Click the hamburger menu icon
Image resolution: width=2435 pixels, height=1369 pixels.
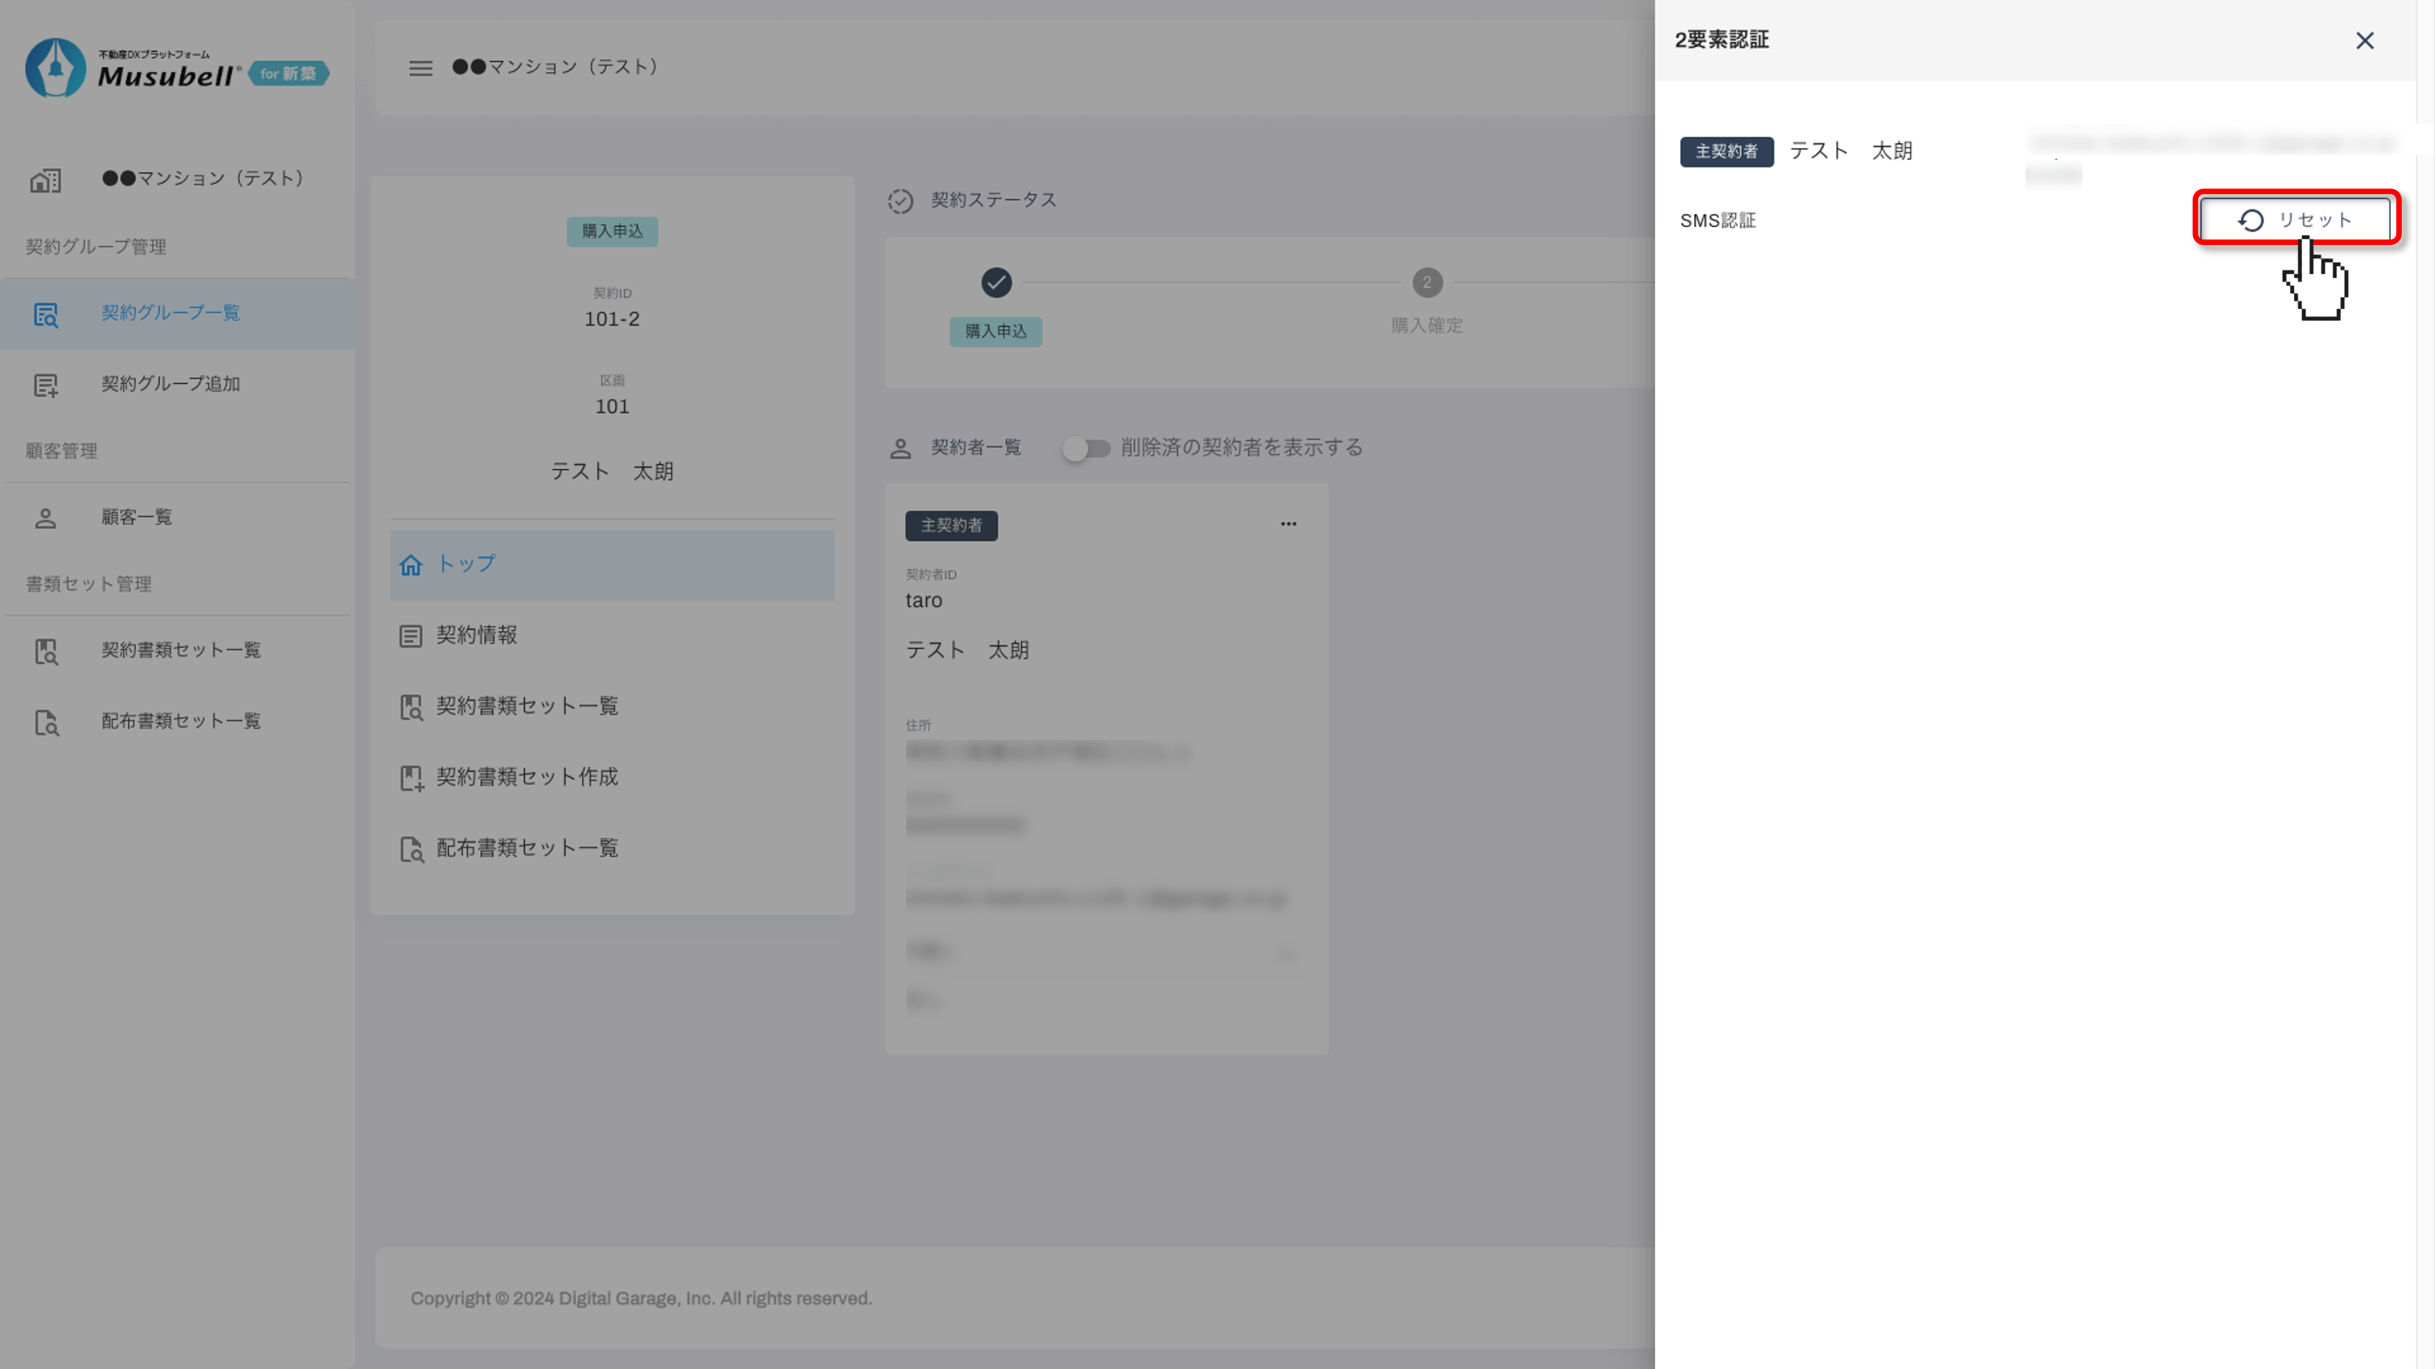click(421, 68)
